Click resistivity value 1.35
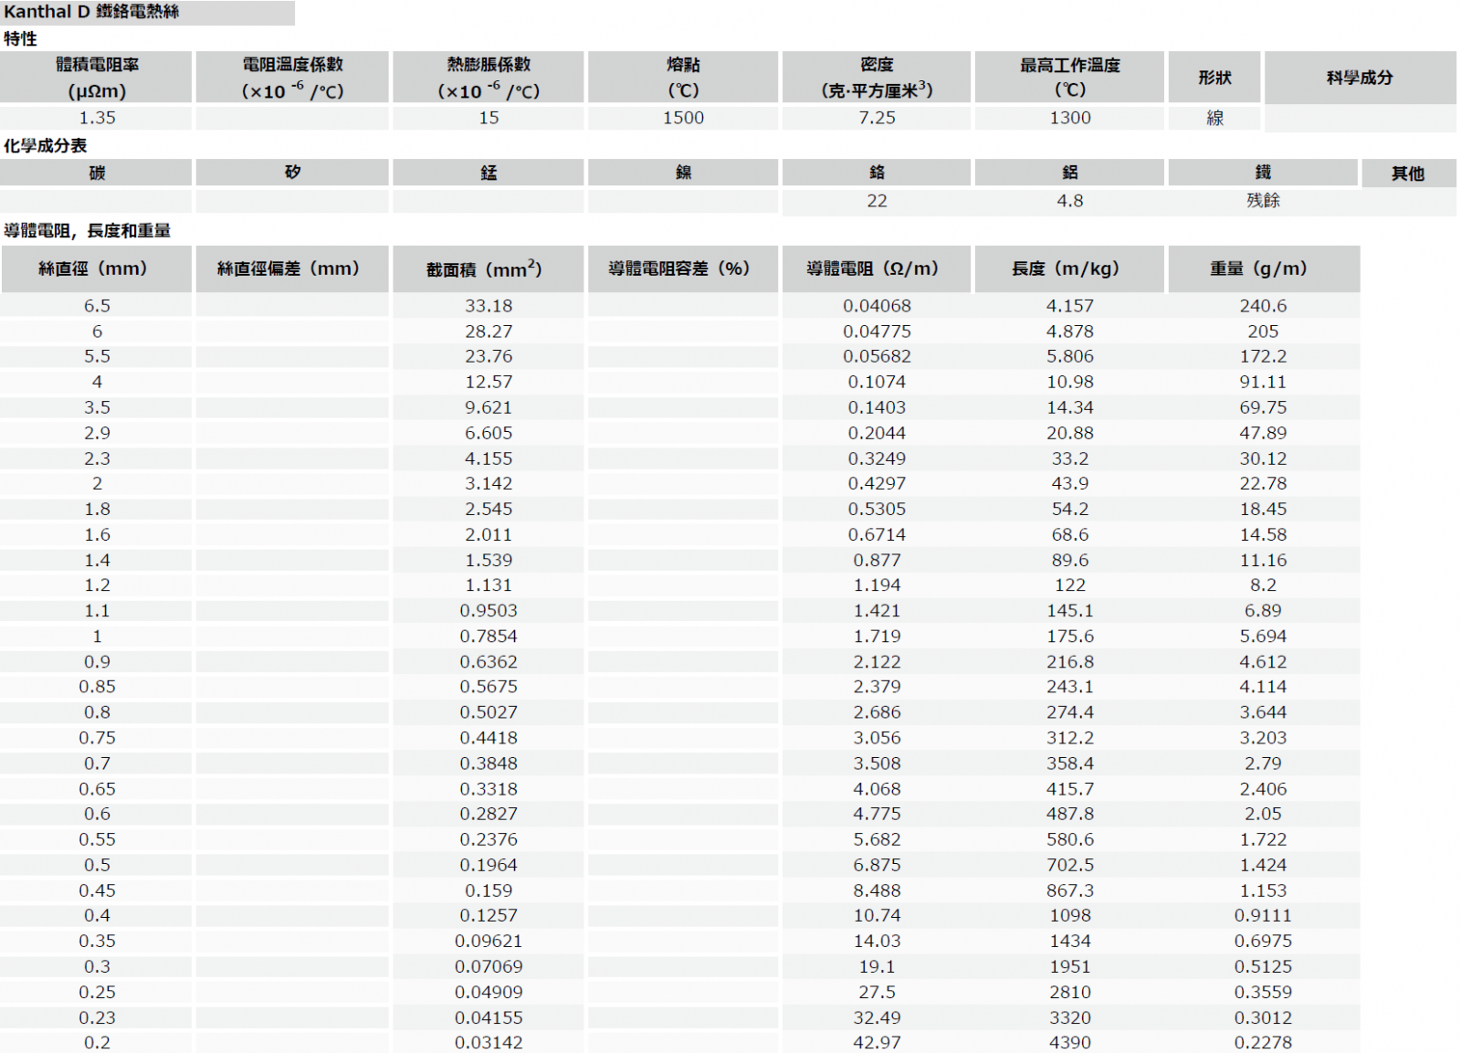The image size is (1461, 1053). (x=97, y=118)
